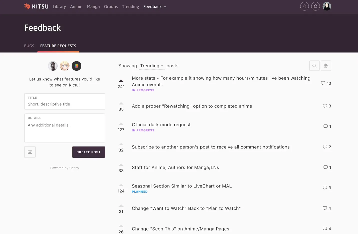
Task: Click the 'In Progress' label under the dark mode post
Action: [x=143, y=130]
